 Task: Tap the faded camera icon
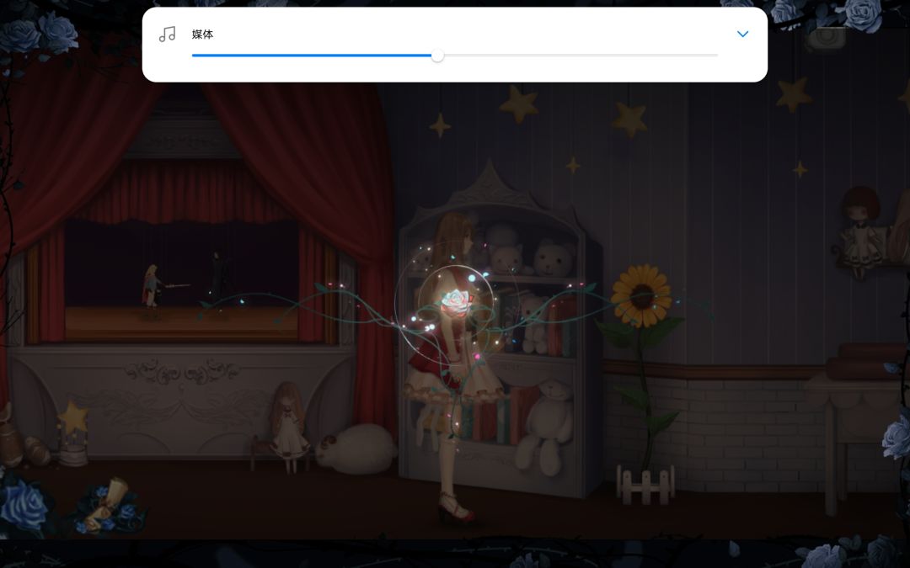click(826, 38)
